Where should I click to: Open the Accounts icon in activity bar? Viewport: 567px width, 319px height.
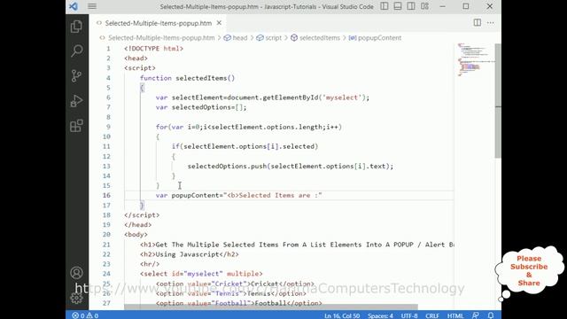coord(76,273)
